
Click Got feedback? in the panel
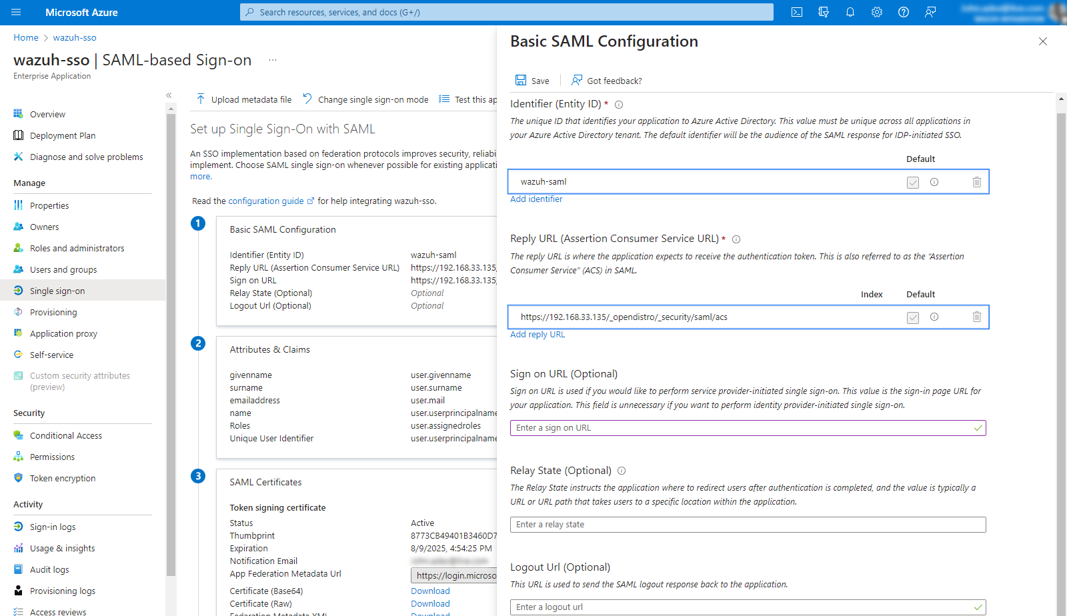pyautogui.click(x=607, y=81)
